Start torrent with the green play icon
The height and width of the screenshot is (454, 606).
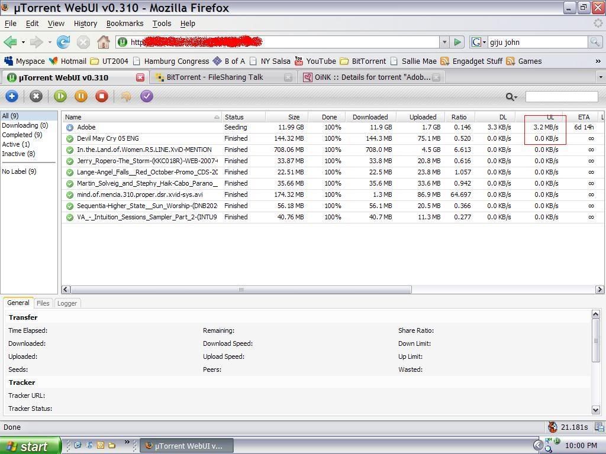tap(60, 96)
